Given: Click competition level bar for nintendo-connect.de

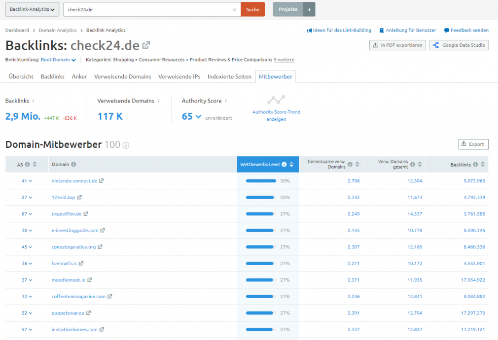Looking at the screenshot, I should coord(261,181).
